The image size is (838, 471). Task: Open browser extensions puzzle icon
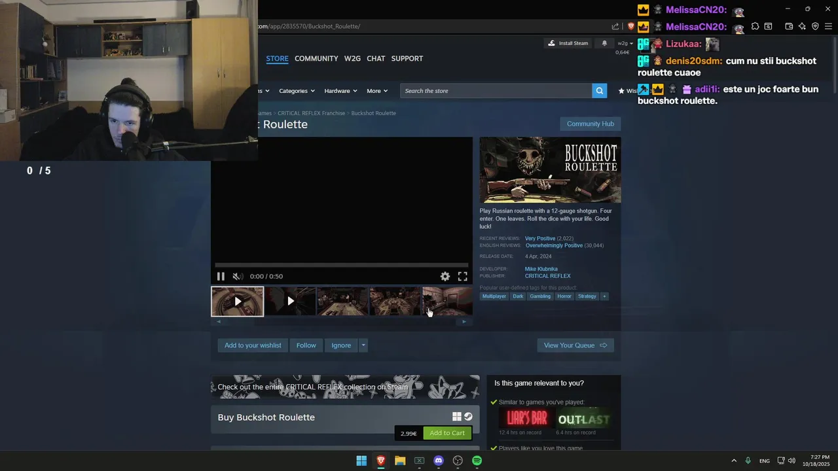pyautogui.click(x=755, y=26)
